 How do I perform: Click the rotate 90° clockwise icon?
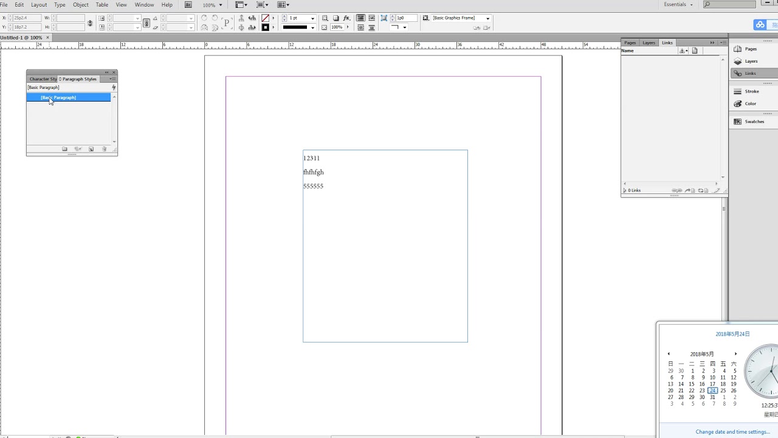click(204, 18)
